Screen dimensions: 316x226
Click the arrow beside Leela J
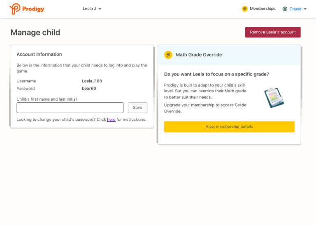(x=100, y=9)
